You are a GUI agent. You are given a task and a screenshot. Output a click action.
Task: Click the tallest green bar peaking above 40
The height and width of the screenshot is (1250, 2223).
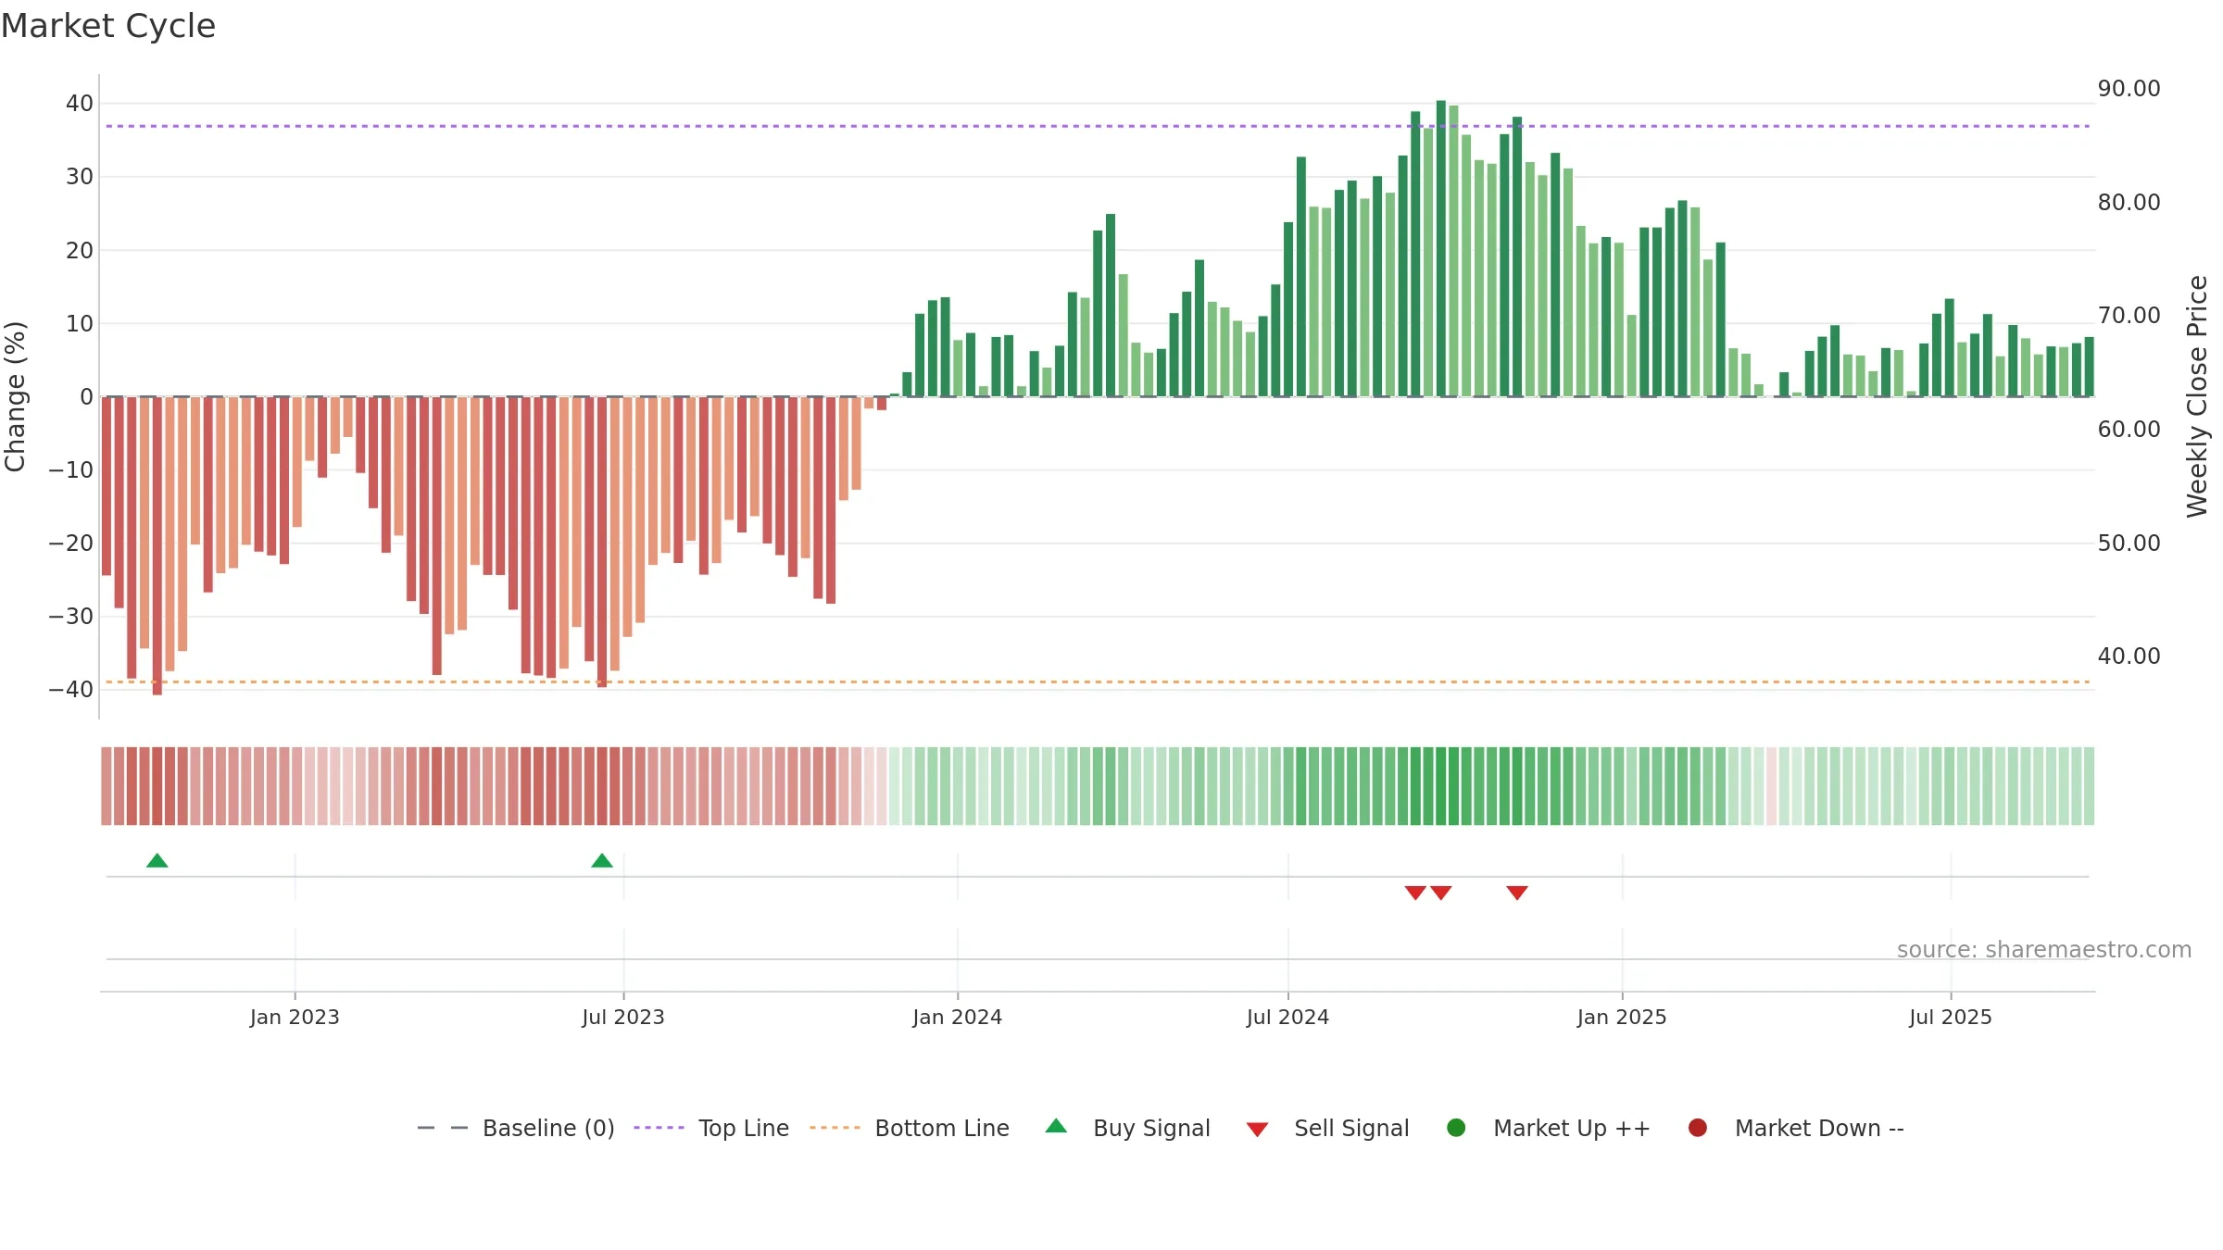point(1441,248)
